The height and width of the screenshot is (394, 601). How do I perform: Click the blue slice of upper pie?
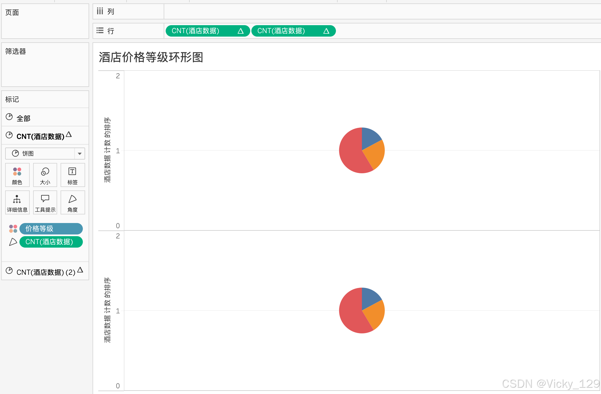pos(369,137)
